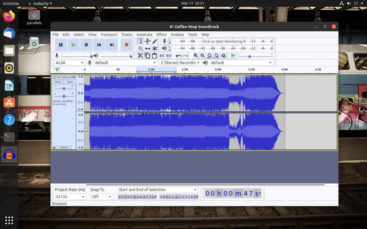Click the Zoom In magnifier icon
Viewport: 367px width, 229px height.
pos(196,56)
